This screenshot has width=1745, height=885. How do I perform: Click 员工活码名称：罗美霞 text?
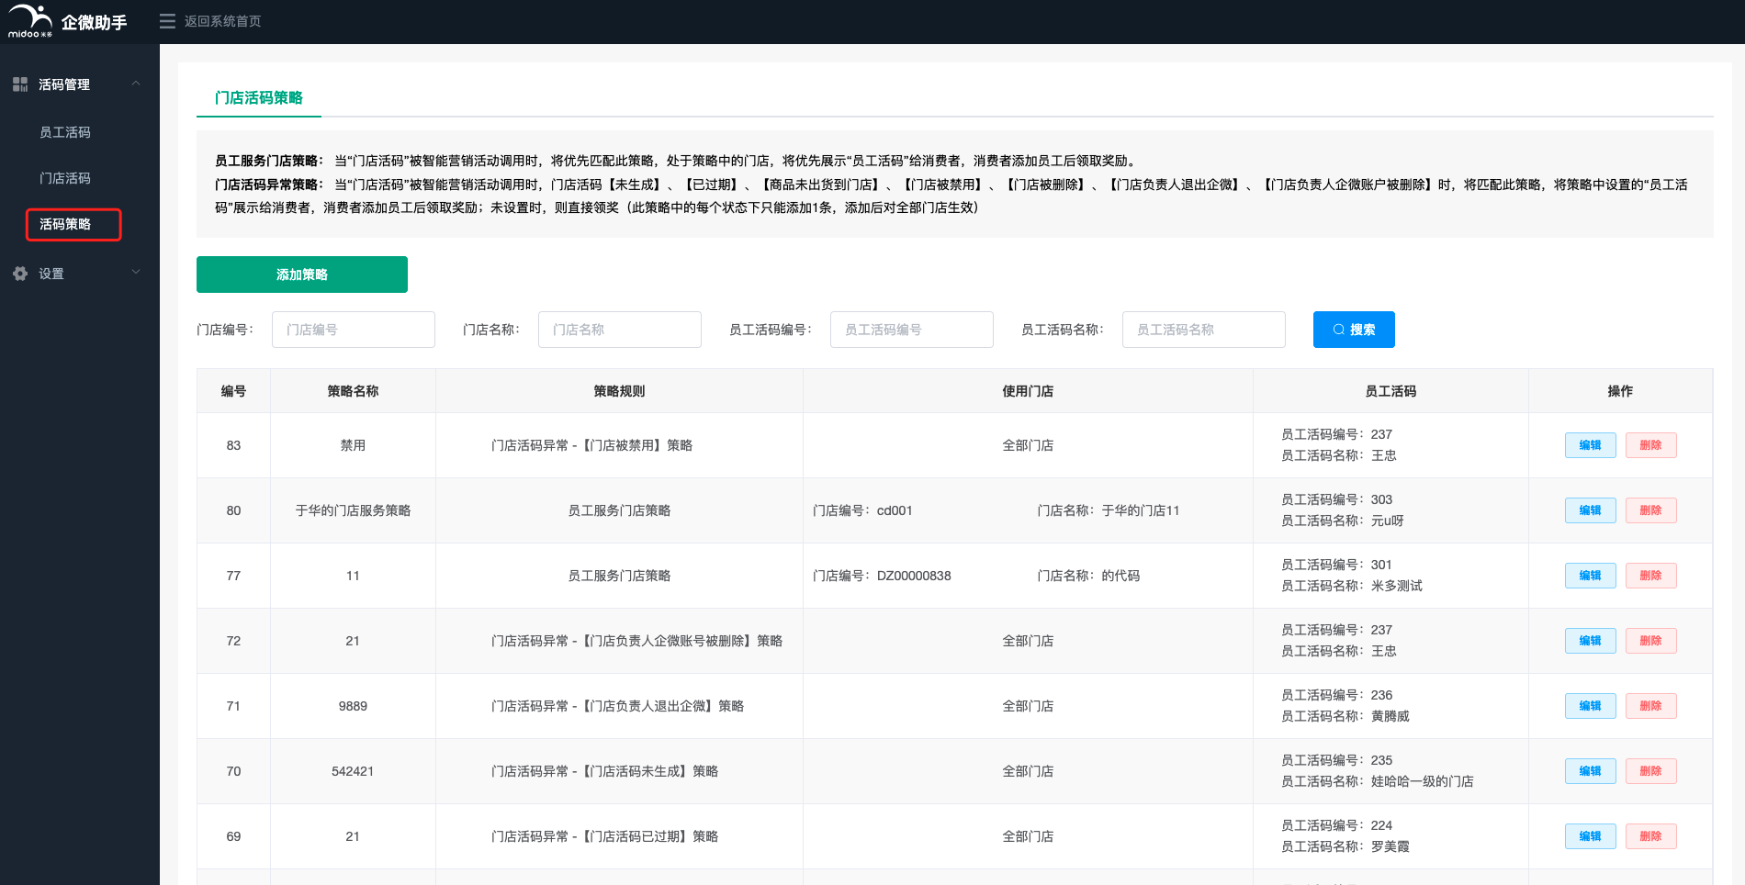[x=1345, y=847]
